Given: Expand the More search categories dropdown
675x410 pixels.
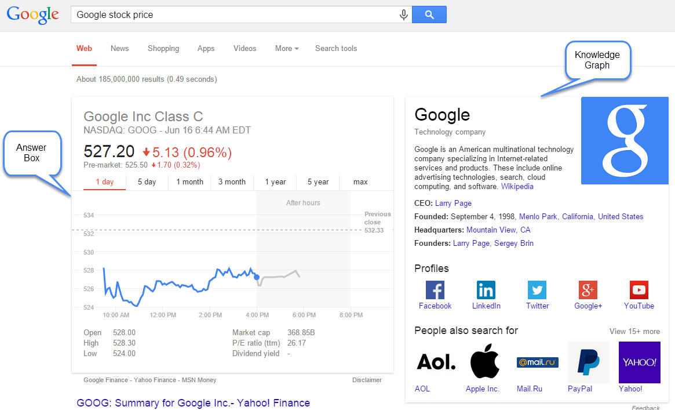Looking at the screenshot, I should tap(287, 49).
